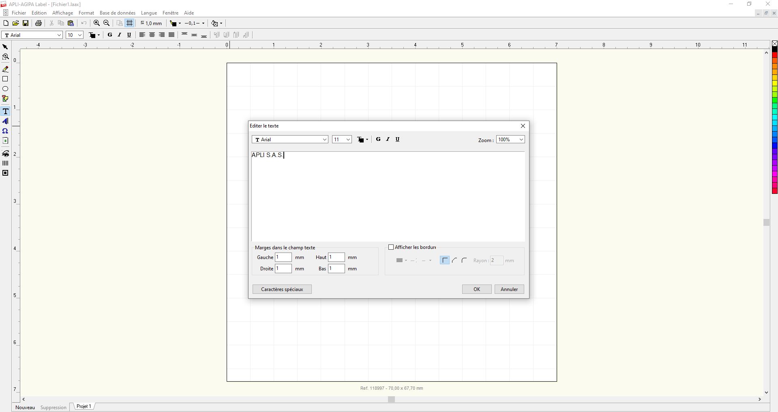Click the Omega special symbol tool

coord(5,131)
